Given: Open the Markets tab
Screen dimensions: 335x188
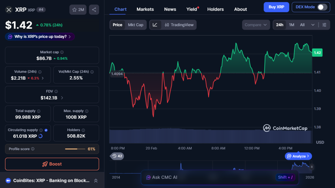Looking at the screenshot, I should click(145, 9).
